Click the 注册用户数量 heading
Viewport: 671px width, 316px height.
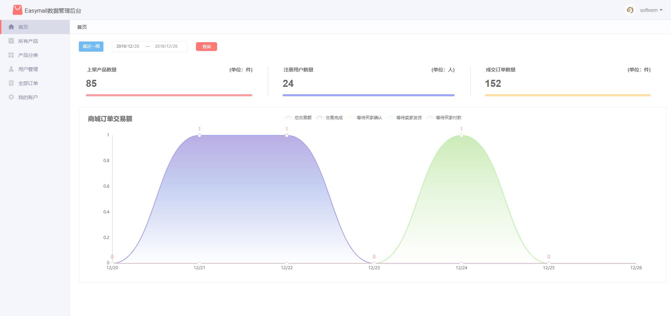[298, 70]
